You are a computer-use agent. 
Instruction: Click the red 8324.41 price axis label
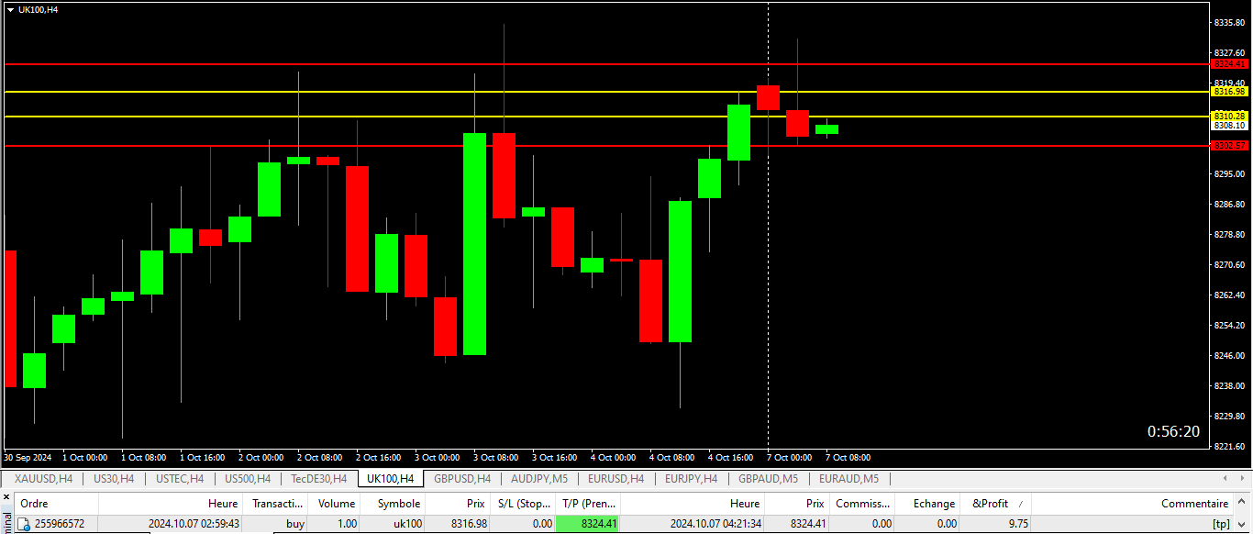click(1230, 64)
